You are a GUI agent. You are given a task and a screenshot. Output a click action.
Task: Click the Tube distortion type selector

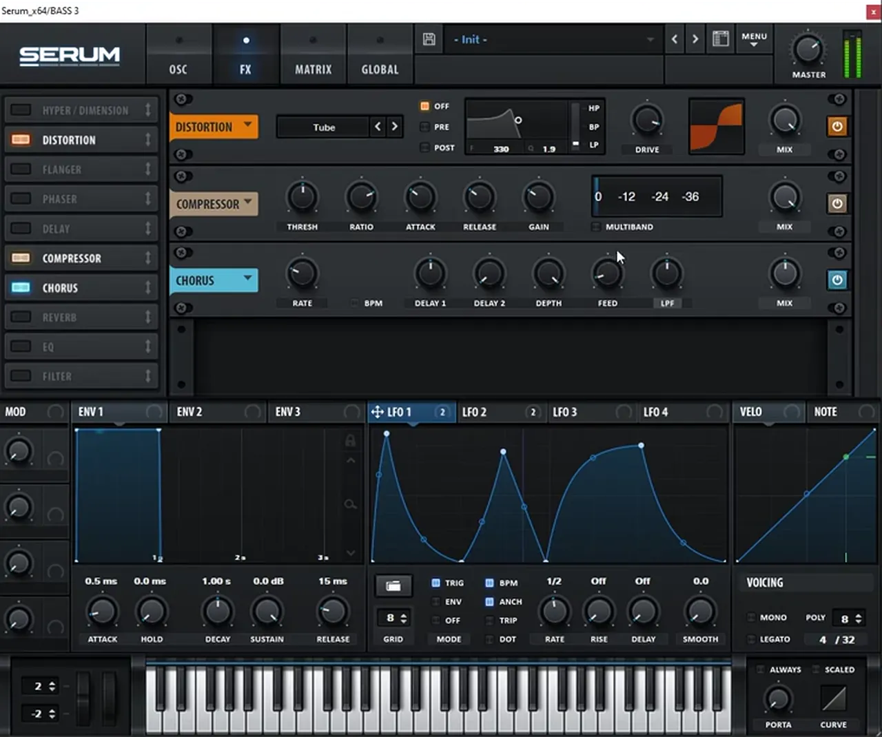[x=323, y=127]
